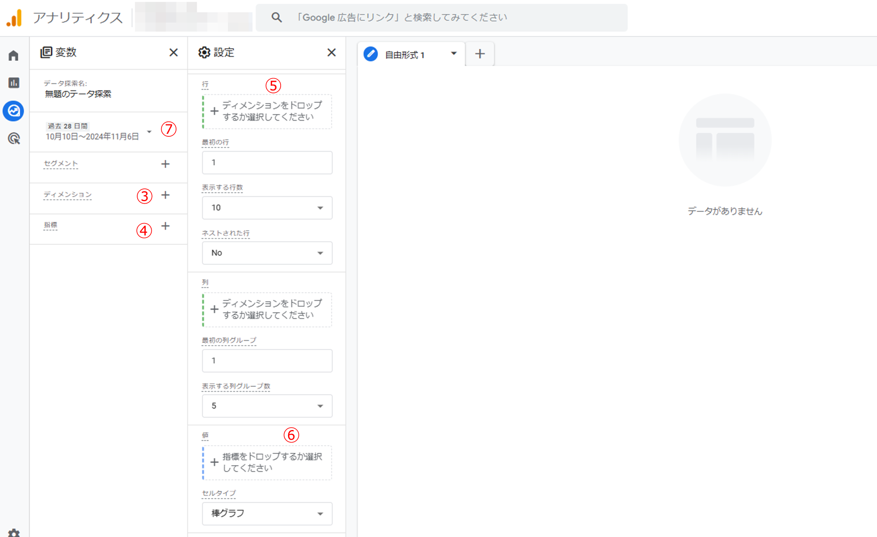Screen dimensions: 877x537
Task: Click the 最初の行 input field
Action: coord(267,162)
